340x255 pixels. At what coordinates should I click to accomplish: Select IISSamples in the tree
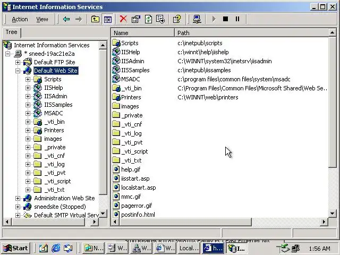pos(58,105)
